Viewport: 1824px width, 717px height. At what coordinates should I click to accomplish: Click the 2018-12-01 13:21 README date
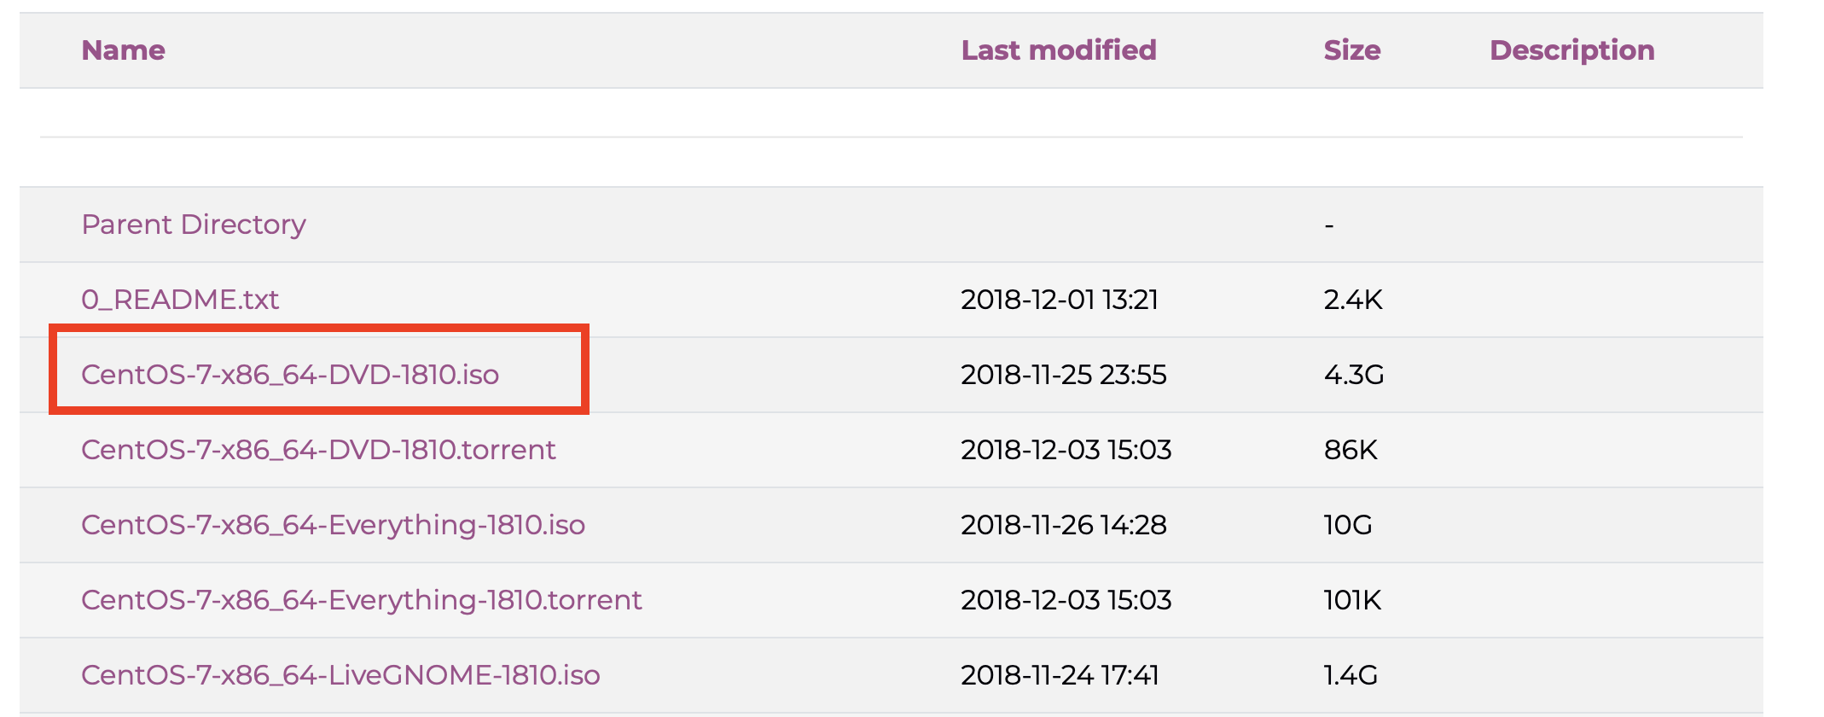[x=1059, y=300]
